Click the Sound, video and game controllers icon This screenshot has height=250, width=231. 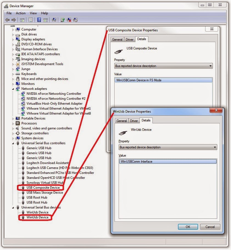pos(18,128)
